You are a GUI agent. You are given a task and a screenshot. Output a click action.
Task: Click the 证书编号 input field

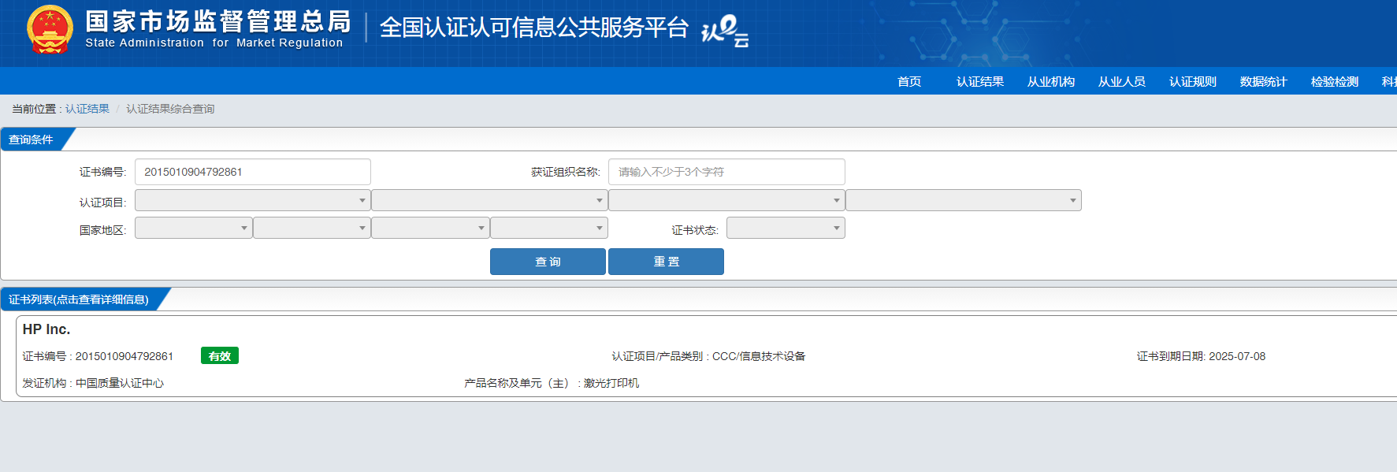[253, 172]
